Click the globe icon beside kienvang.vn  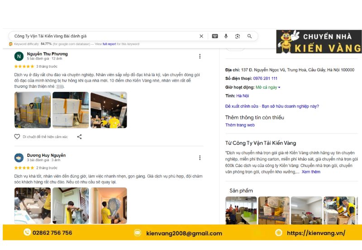coord(279,233)
